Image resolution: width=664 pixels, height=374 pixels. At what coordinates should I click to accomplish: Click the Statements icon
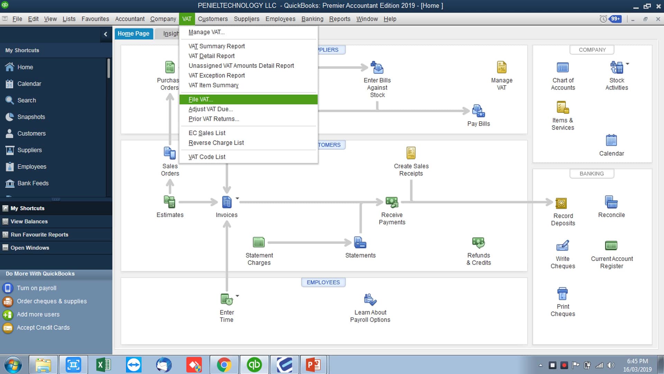click(360, 242)
